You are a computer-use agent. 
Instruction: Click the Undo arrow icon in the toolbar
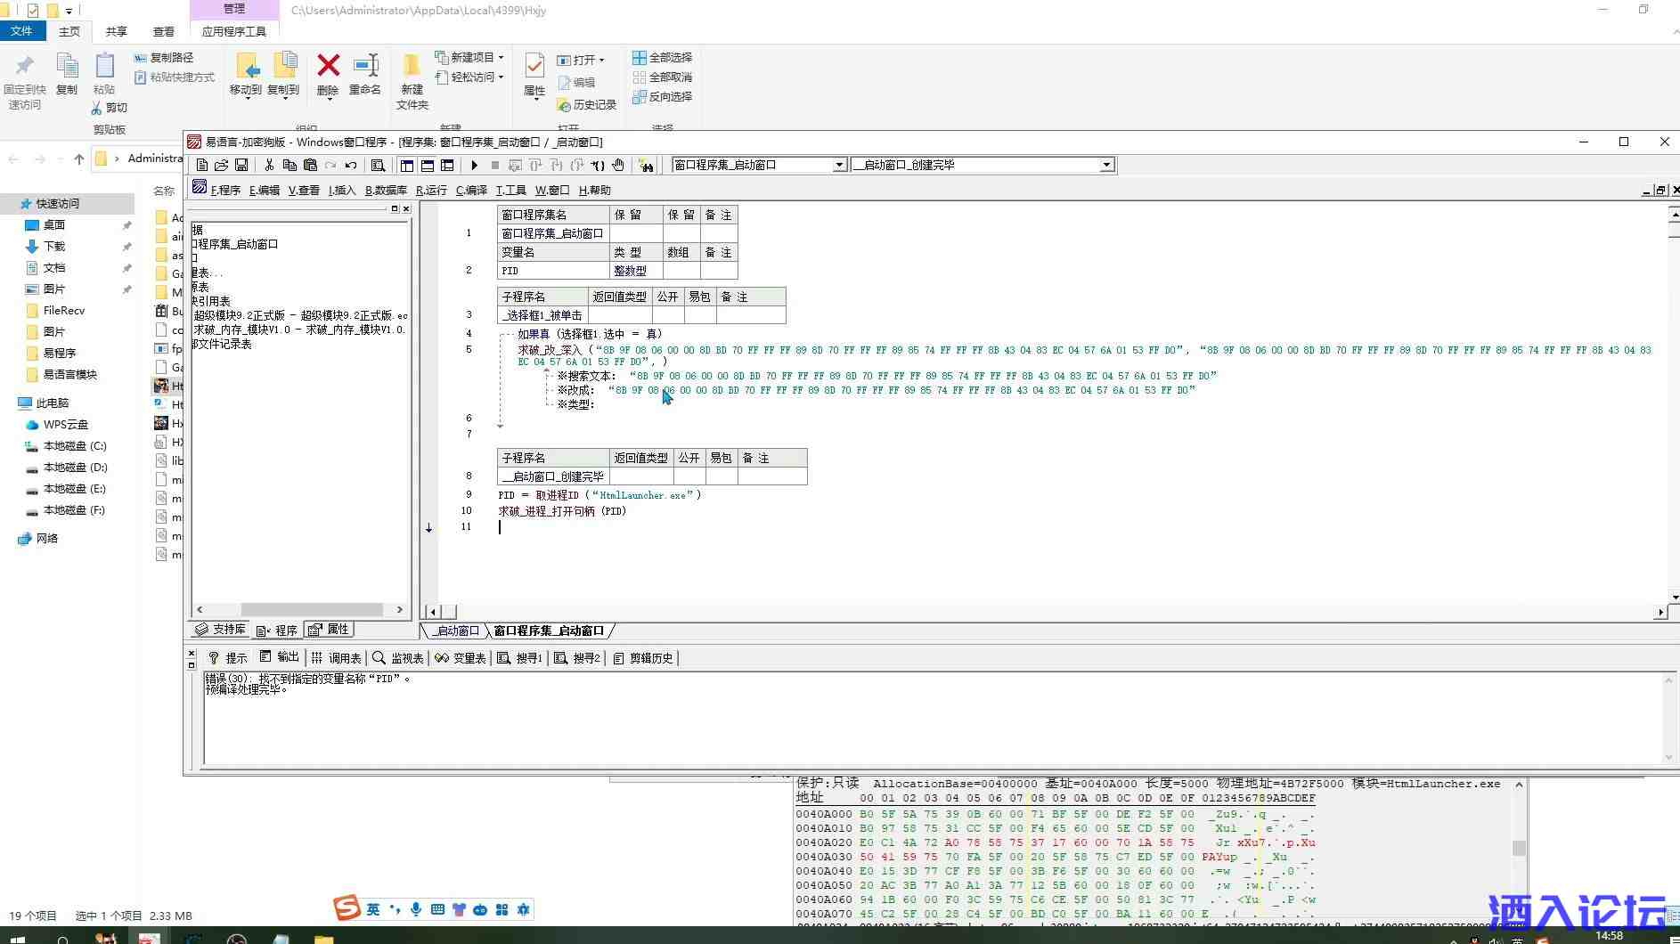point(351,166)
